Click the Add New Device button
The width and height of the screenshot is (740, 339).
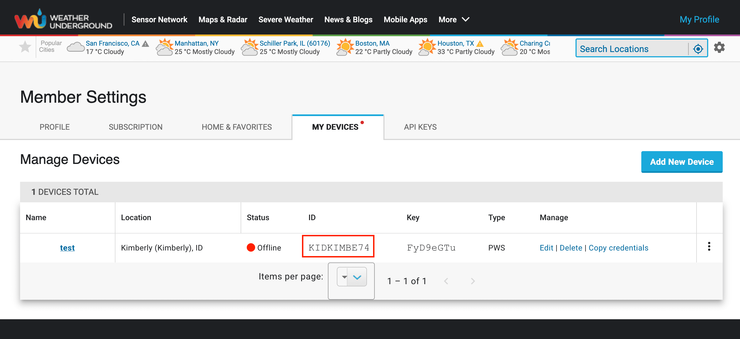(682, 162)
